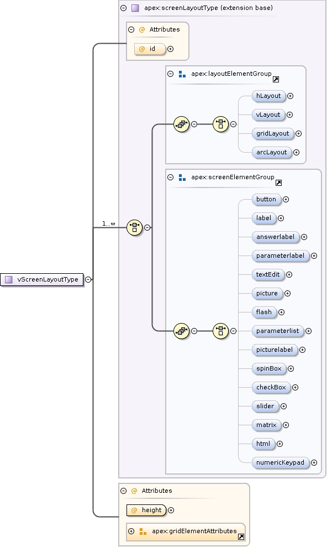Expand the picturelabel element
The width and height of the screenshot is (327, 547).
tap(302, 350)
